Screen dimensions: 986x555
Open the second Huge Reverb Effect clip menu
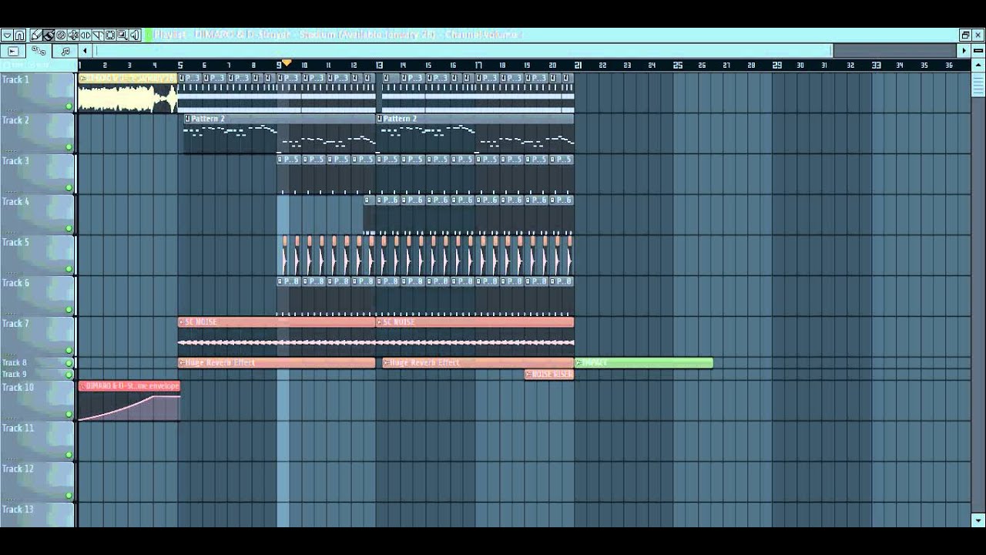(x=387, y=363)
